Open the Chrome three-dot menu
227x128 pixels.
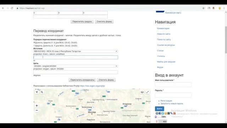point(224,8)
